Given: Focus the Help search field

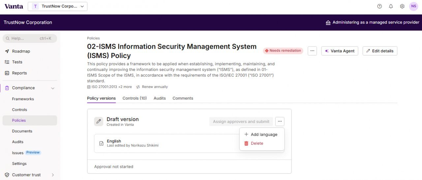Looking at the screenshot, I should point(30,39).
